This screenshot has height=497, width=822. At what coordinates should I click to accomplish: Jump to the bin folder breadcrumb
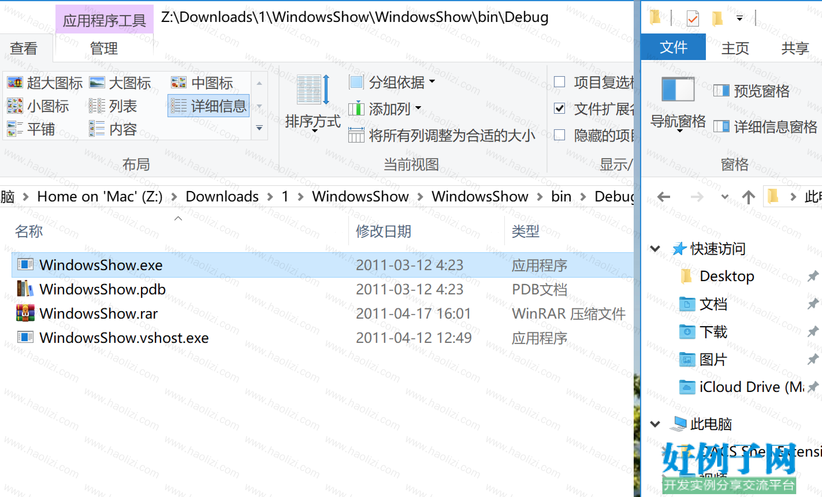pos(561,197)
